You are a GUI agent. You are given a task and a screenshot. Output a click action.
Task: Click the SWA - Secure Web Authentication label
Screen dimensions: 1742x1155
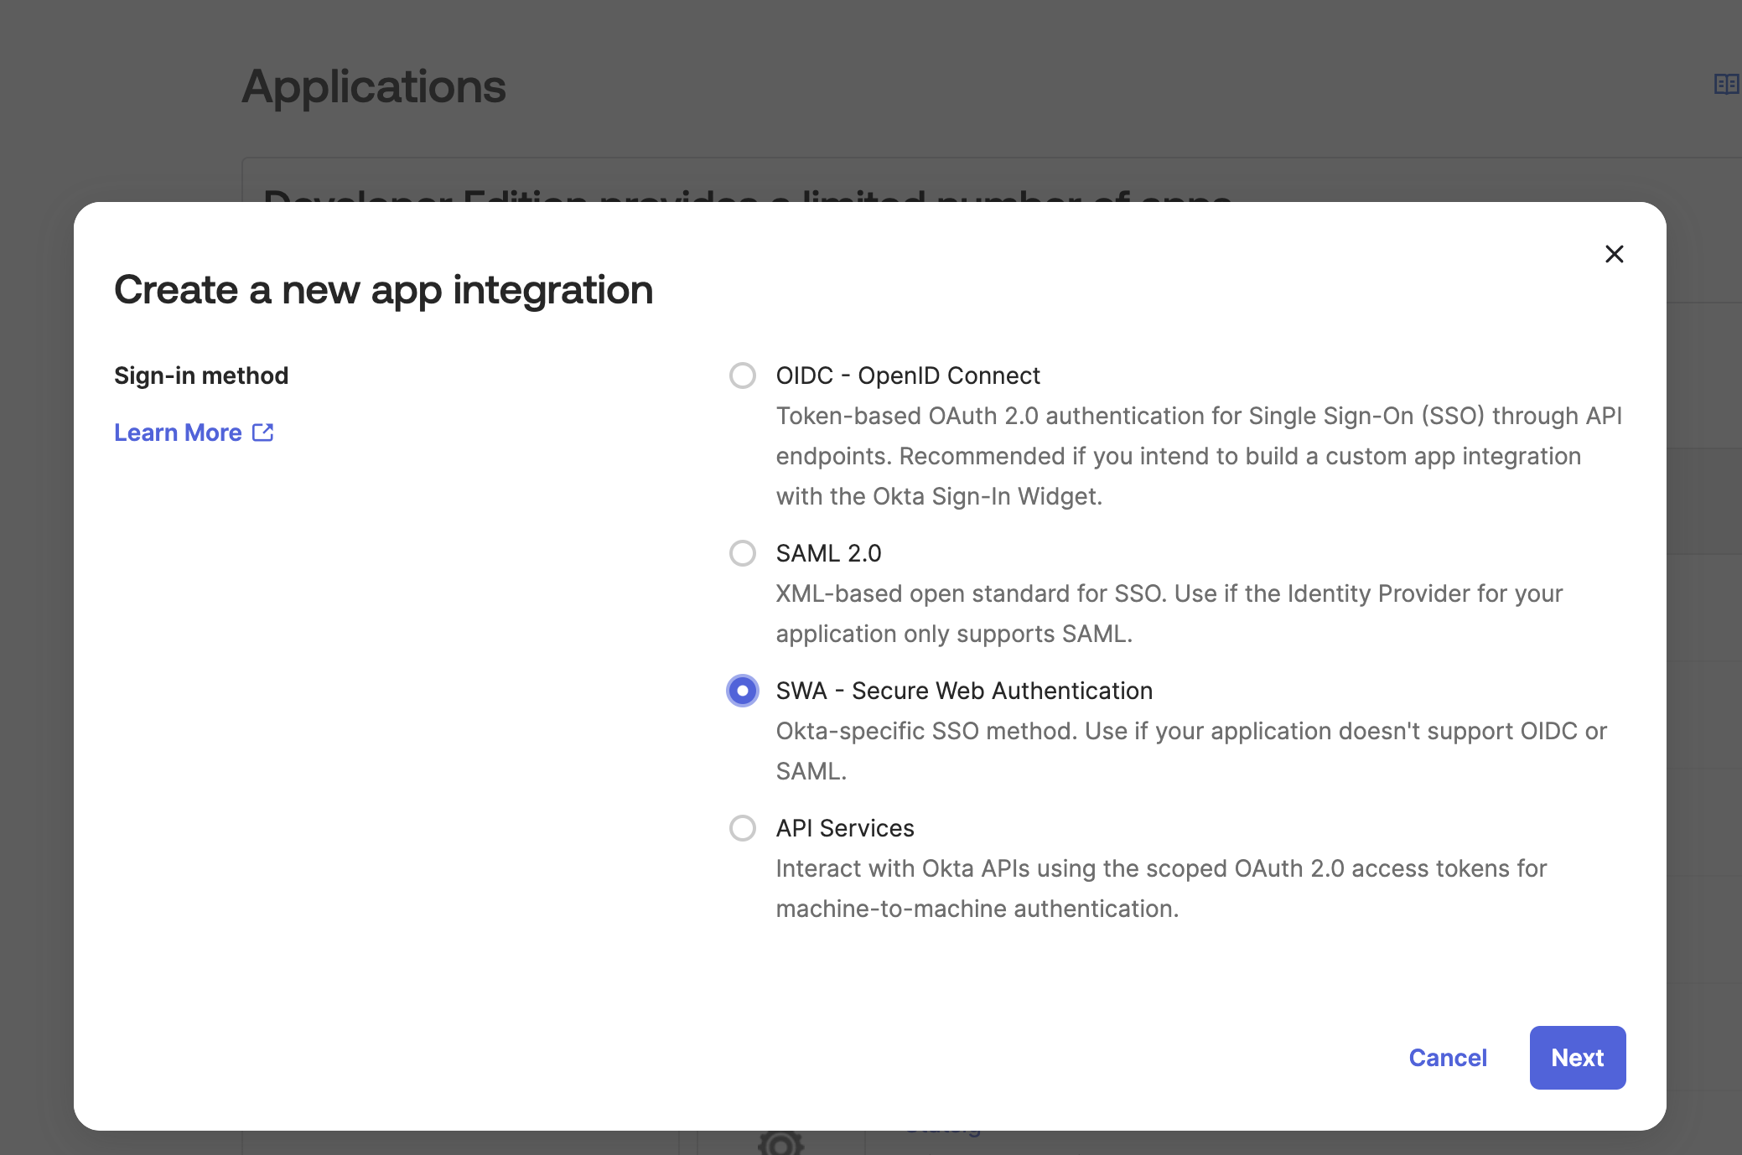(963, 691)
